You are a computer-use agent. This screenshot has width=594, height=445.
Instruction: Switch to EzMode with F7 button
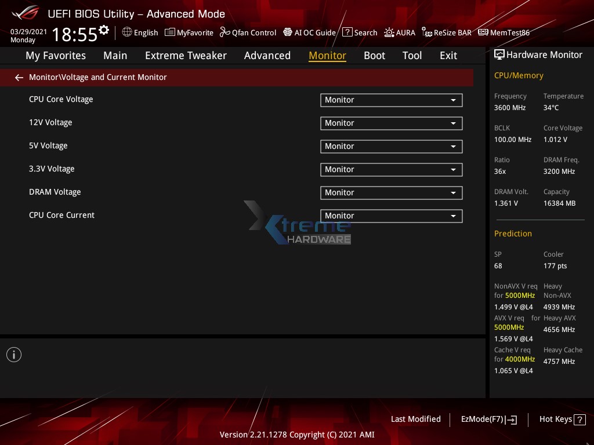pos(488,419)
